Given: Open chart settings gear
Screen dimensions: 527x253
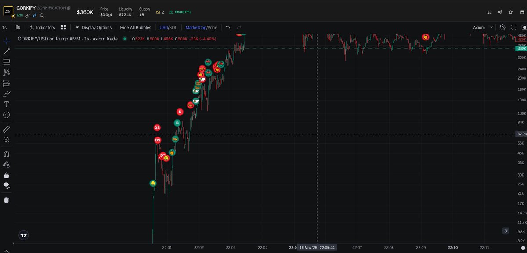Looking at the screenshot, I should 503,27.
